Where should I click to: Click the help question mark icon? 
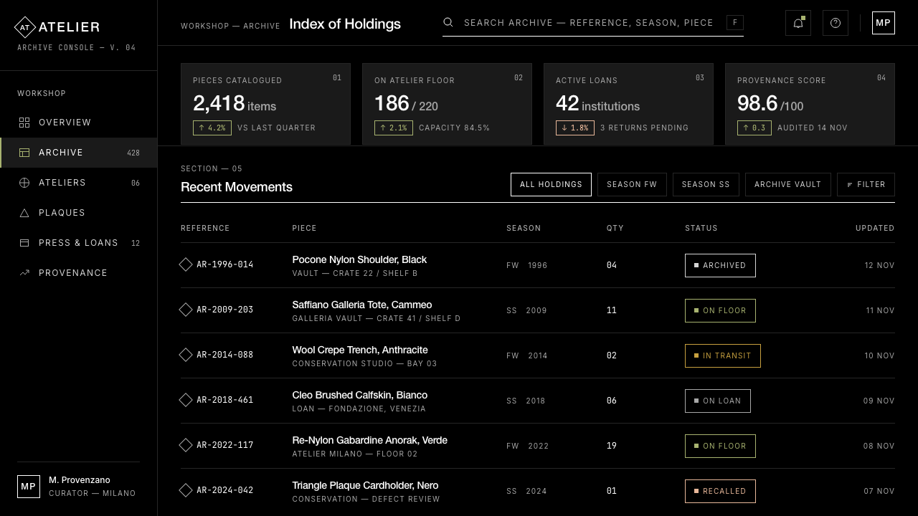836,23
